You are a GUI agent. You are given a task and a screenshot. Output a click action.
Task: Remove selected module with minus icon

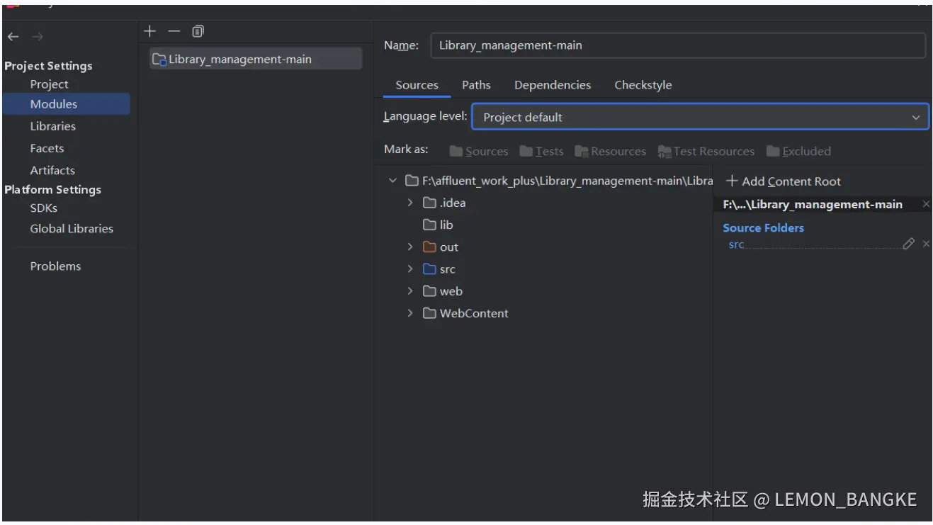174,31
